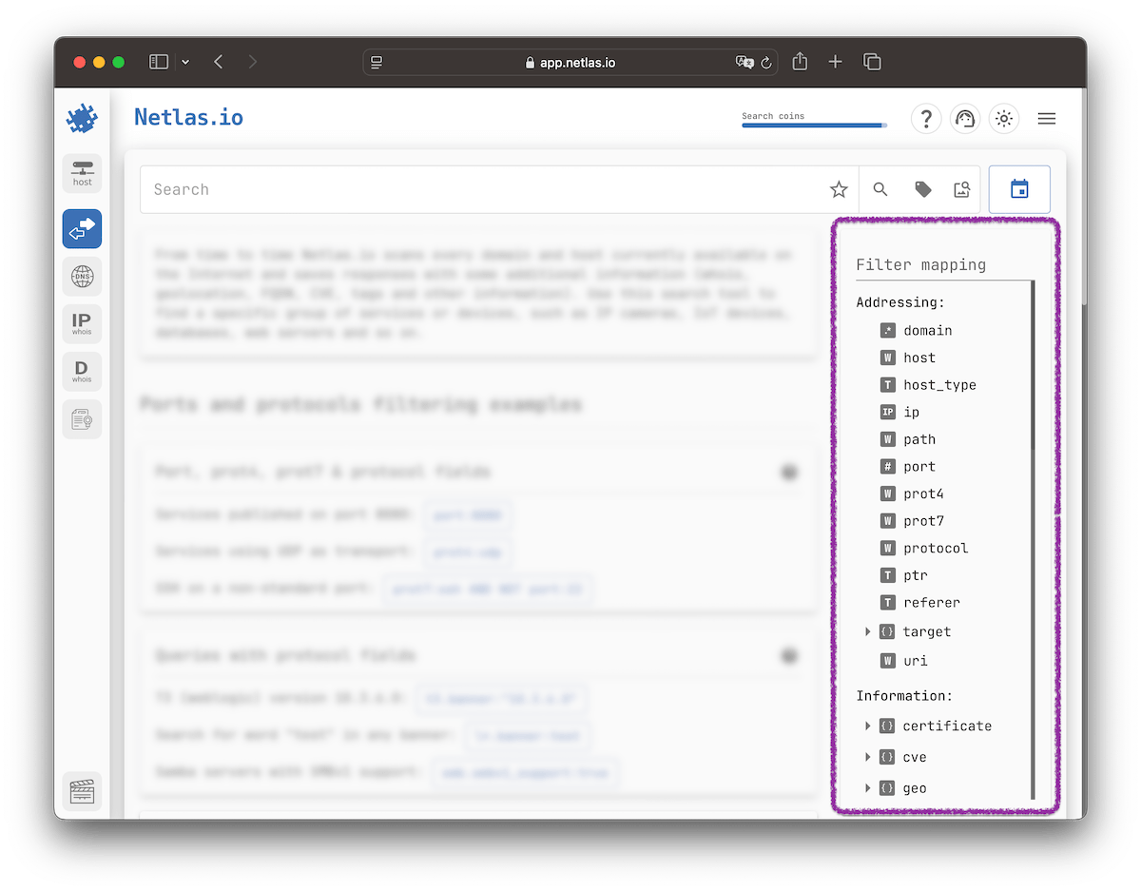This screenshot has height=891, width=1141.
Task: Show all browser tabs with tab overview
Action: click(872, 61)
